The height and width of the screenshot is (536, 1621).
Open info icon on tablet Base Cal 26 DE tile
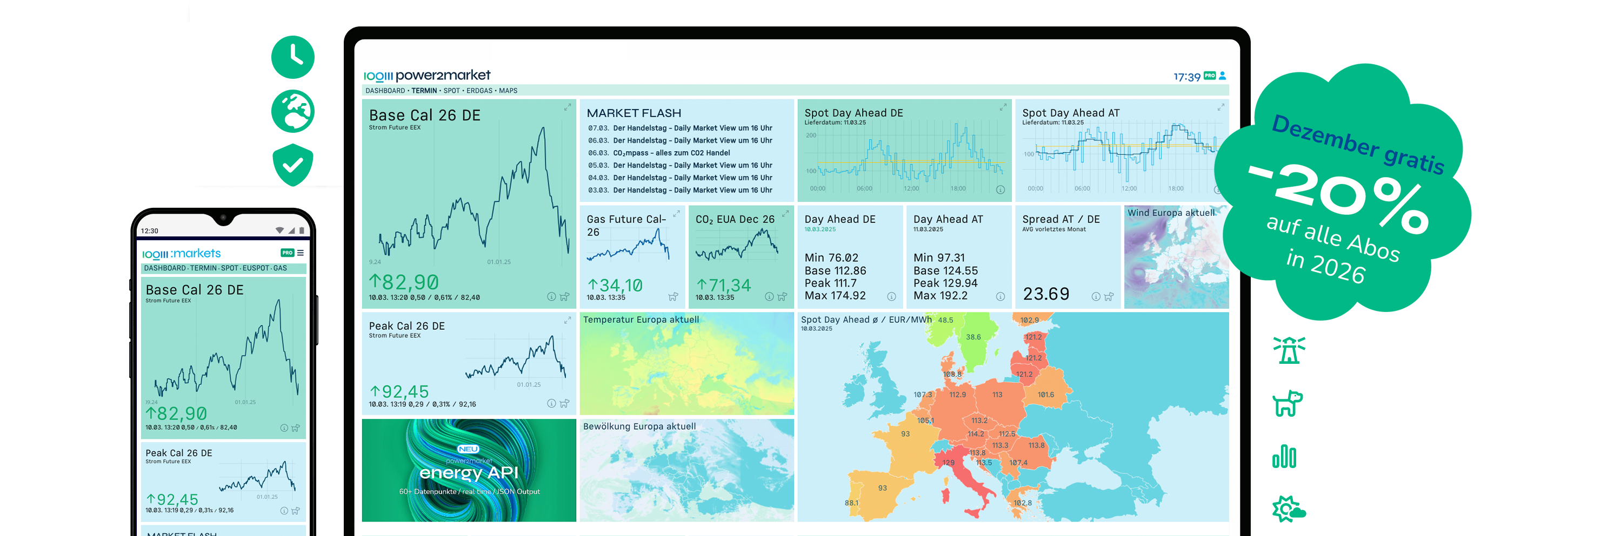[x=551, y=296]
